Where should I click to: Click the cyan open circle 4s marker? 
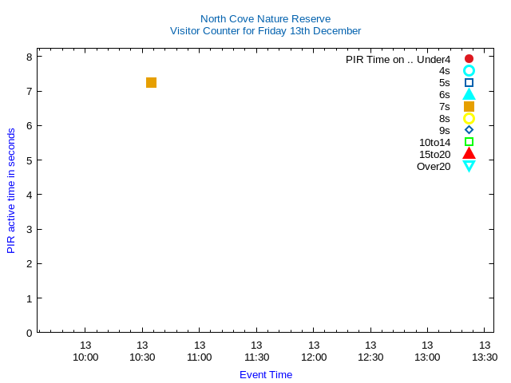[469, 71]
